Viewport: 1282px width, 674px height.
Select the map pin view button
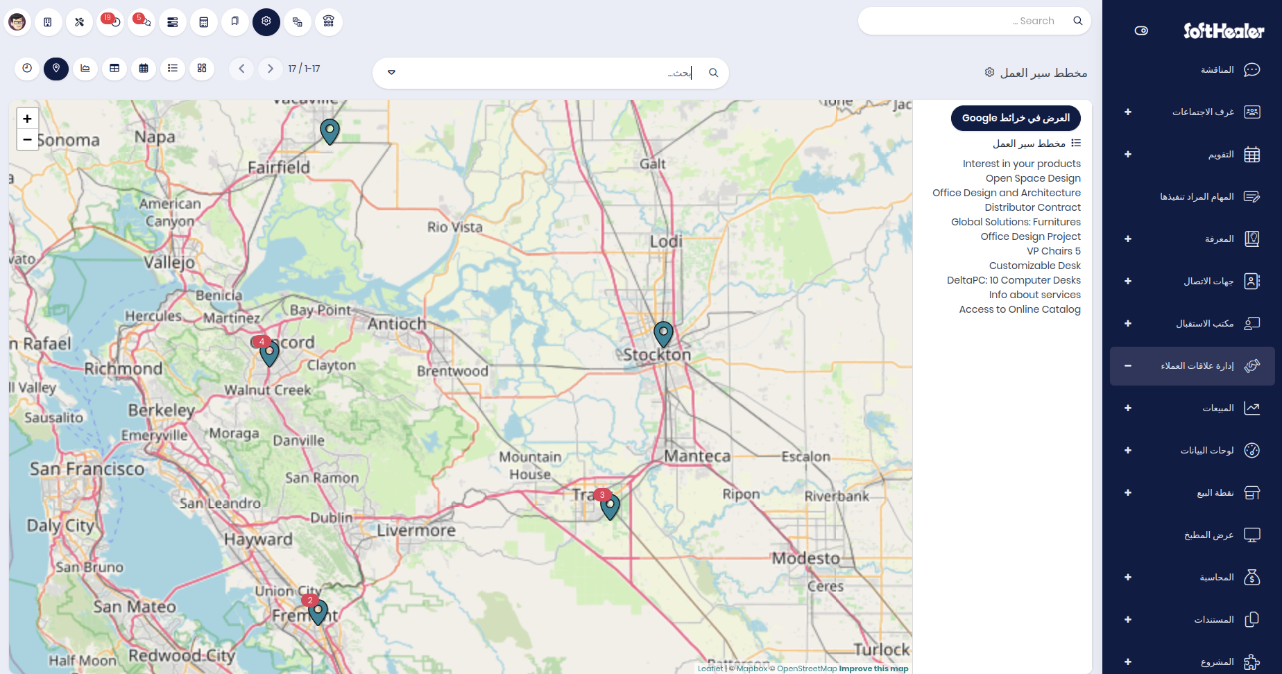pyautogui.click(x=56, y=69)
